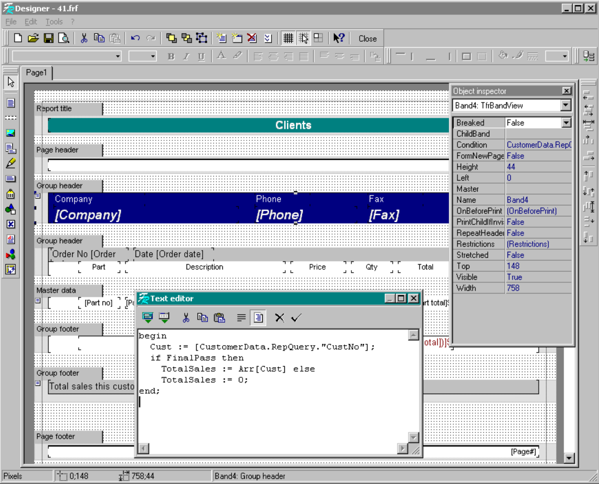Viewport: 599px width, 484px height.
Task: Switch to the Page1 tab
Action: click(36, 73)
